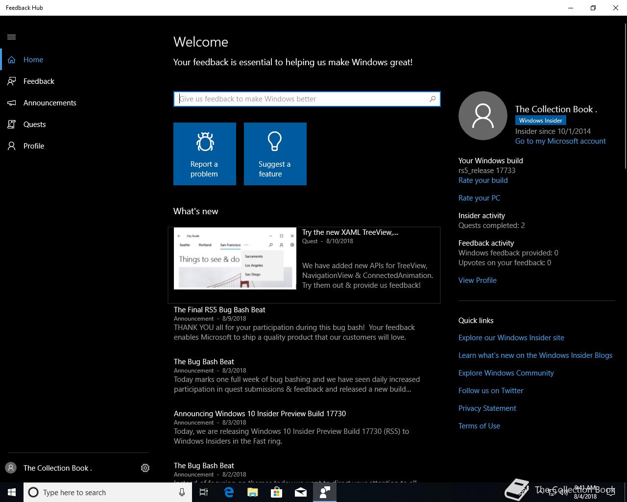Open The Bug Bash Beat 8/3/2018 announcement
627x502 pixels.
coord(204,362)
